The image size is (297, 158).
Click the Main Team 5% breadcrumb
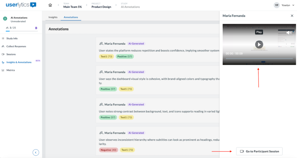click(73, 7)
